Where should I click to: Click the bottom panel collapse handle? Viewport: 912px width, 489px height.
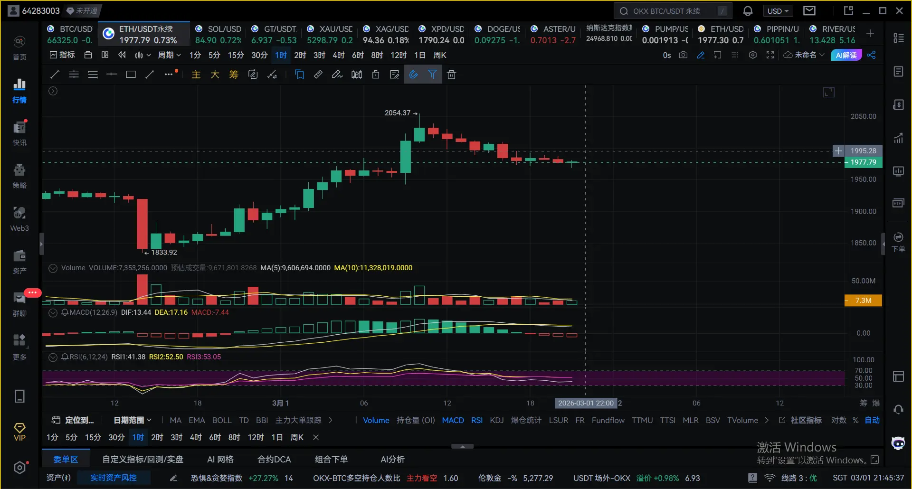pos(462,446)
